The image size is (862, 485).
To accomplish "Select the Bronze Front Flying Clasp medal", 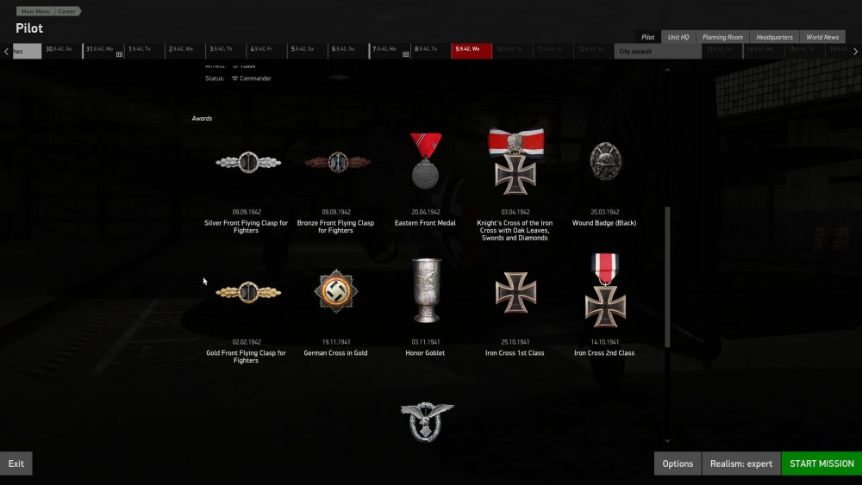I will coord(338,163).
